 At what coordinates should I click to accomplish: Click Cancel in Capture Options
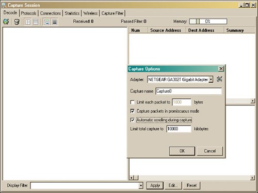[210, 151]
